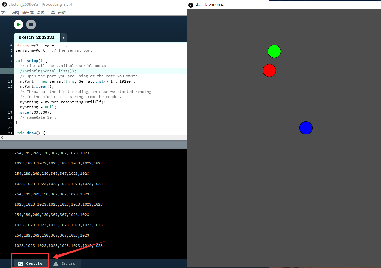
Task: Click the commented 'frameRate(30);' line
Action: [x=38, y=117]
